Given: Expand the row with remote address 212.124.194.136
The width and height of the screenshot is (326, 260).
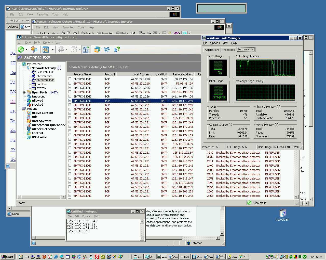Looking at the screenshot, I should tap(70, 88).
